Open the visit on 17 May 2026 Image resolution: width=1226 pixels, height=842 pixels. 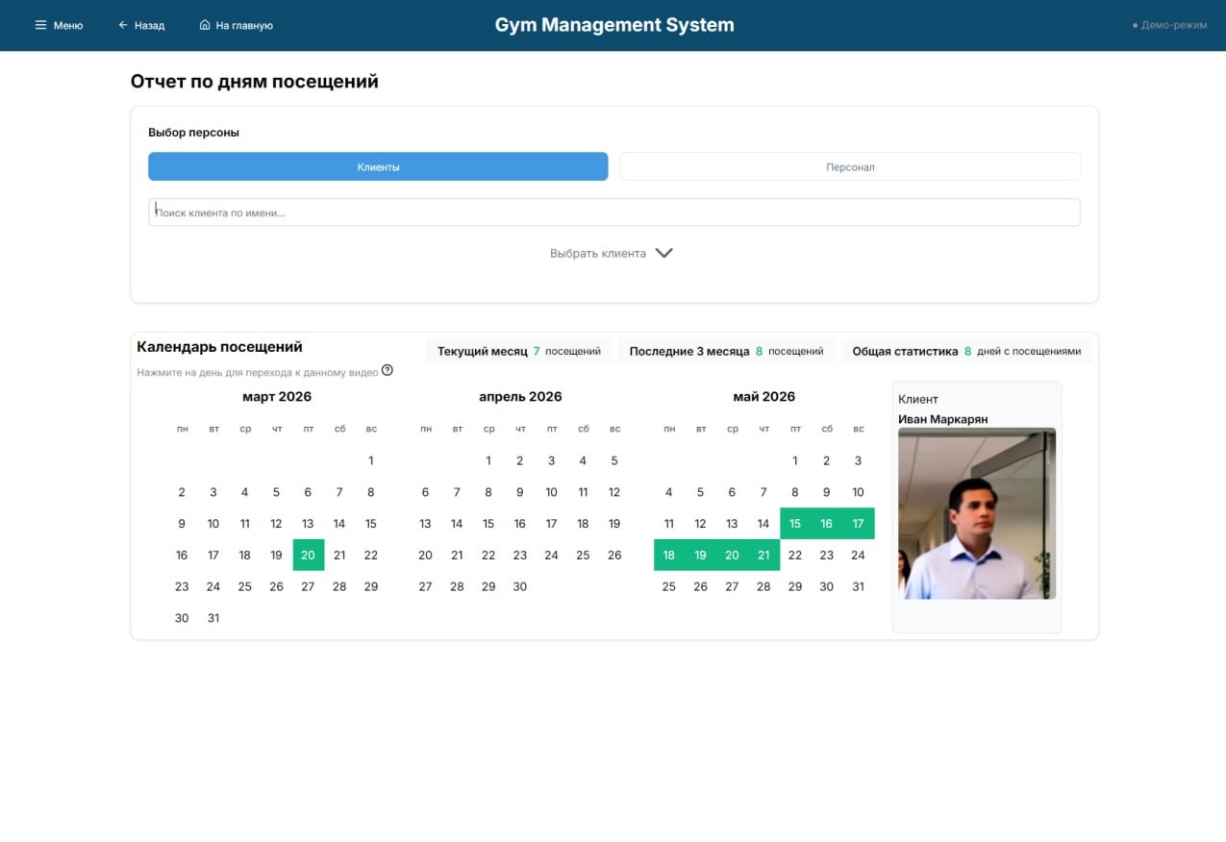click(x=859, y=524)
